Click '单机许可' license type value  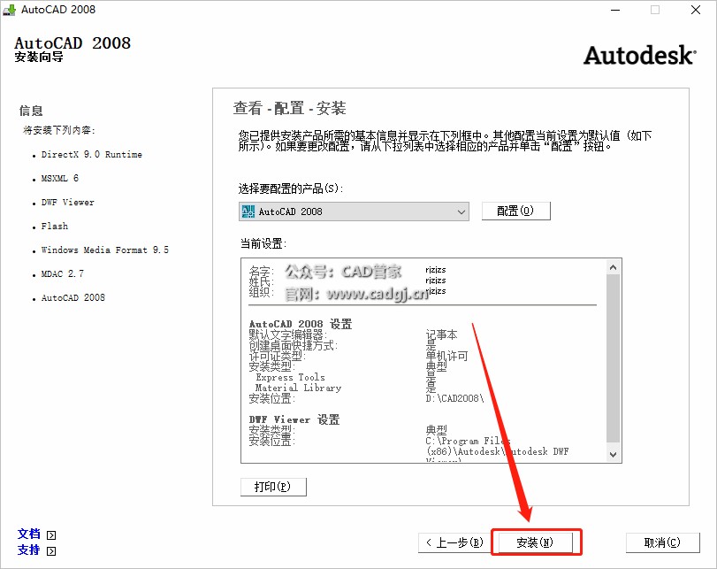(x=446, y=356)
